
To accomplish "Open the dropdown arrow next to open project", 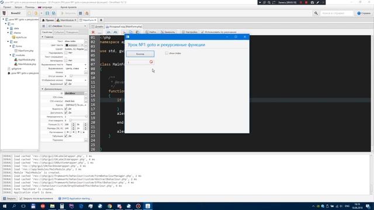I will (x=41, y=13).
